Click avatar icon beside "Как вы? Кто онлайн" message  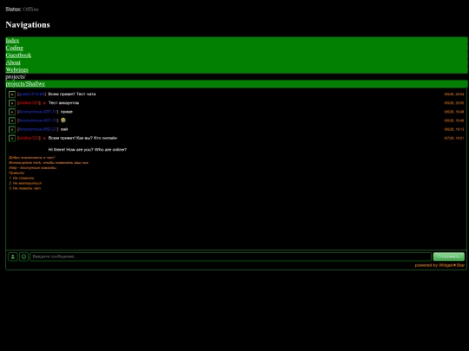[12, 139]
